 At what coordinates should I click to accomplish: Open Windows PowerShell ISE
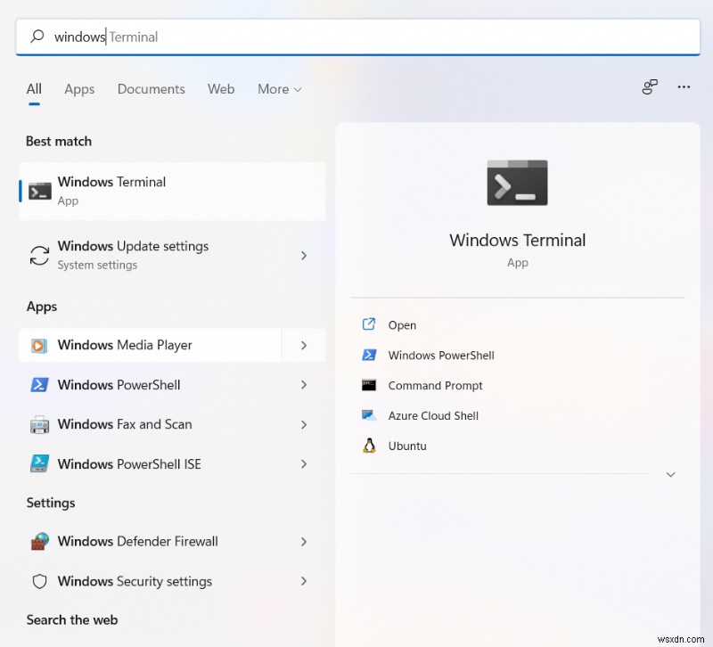[128, 464]
